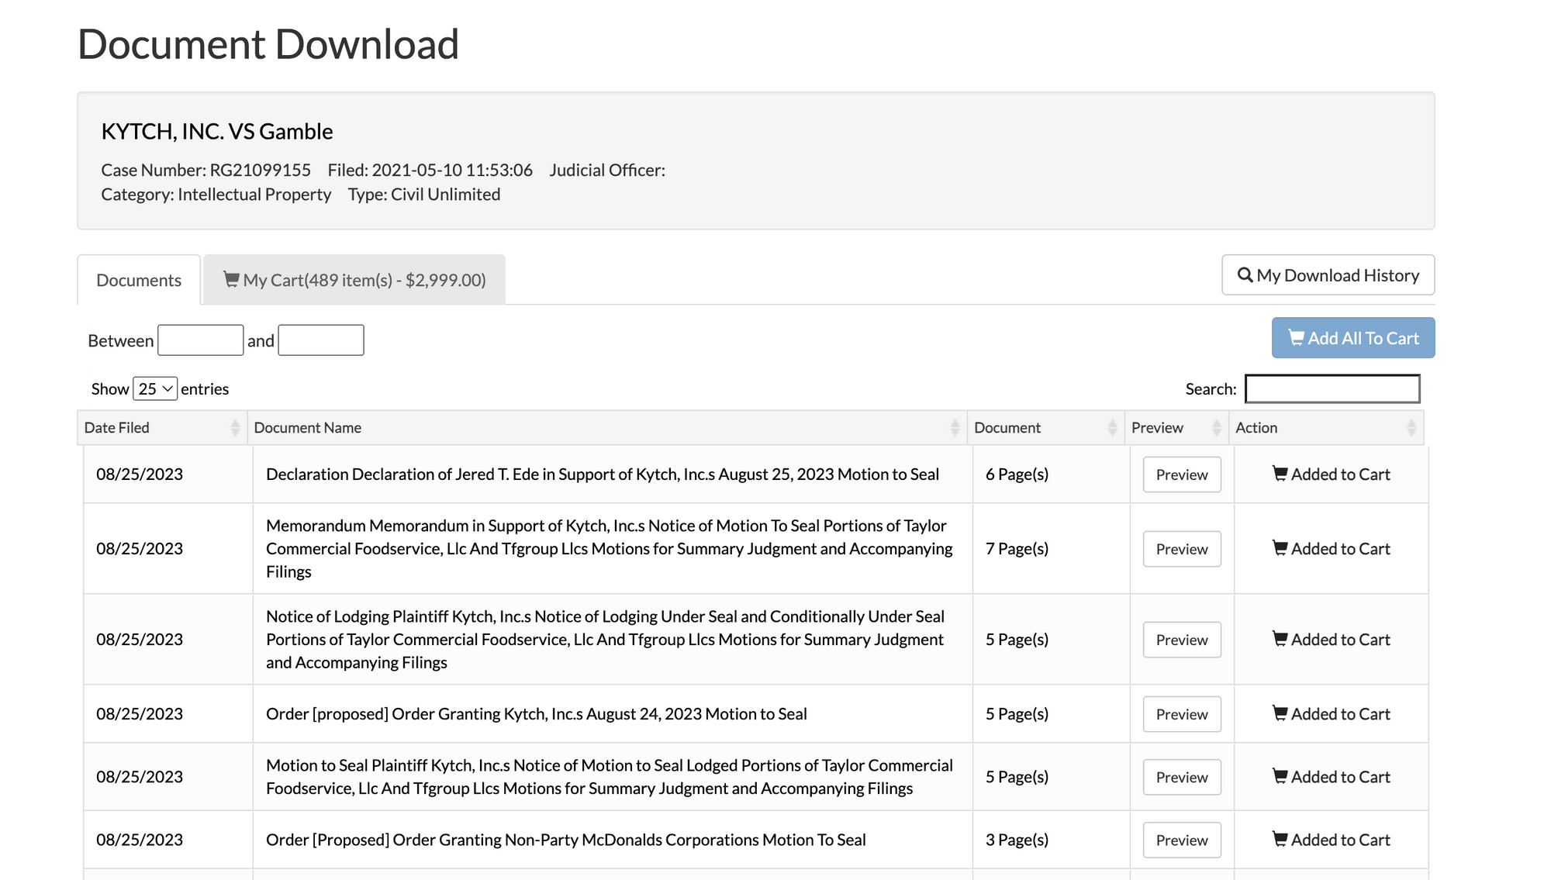Sort by Date Filed column arrows
This screenshot has height=880, width=1551.
pyautogui.click(x=235, y=428)
